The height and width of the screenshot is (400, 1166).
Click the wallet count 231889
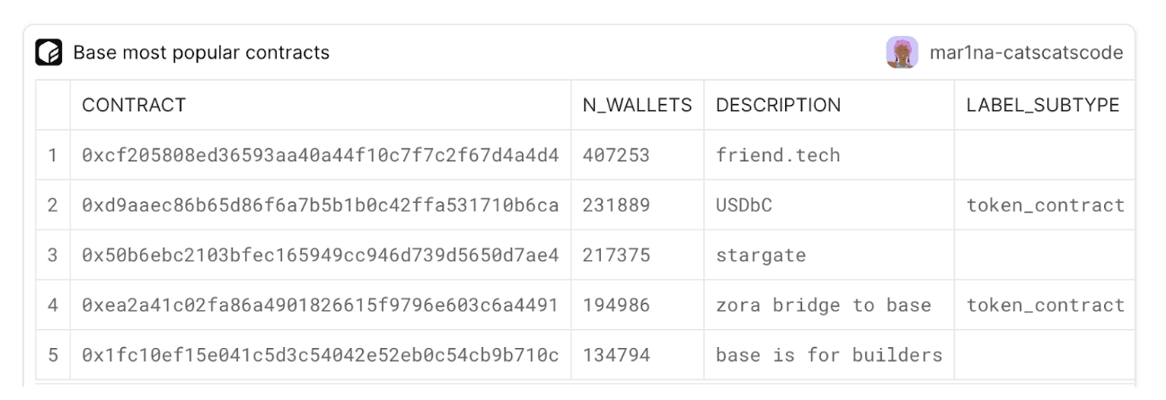pyautogui.click(x=615, y=205)
